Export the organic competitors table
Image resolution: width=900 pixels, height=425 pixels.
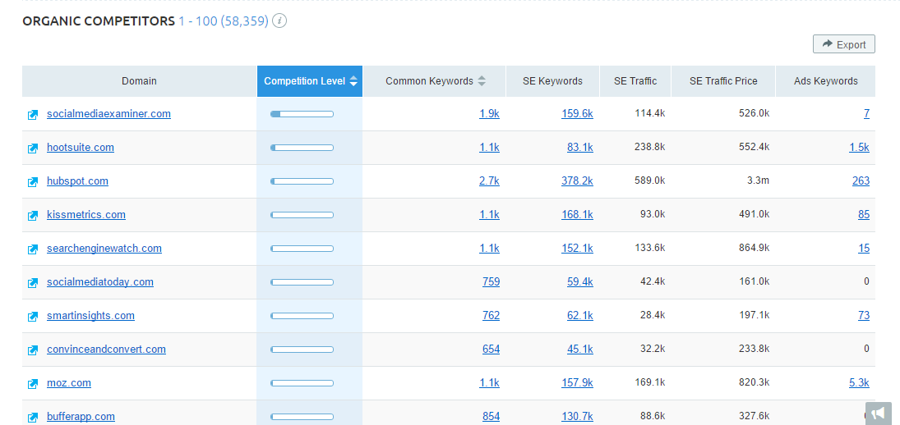click(844, 44)
